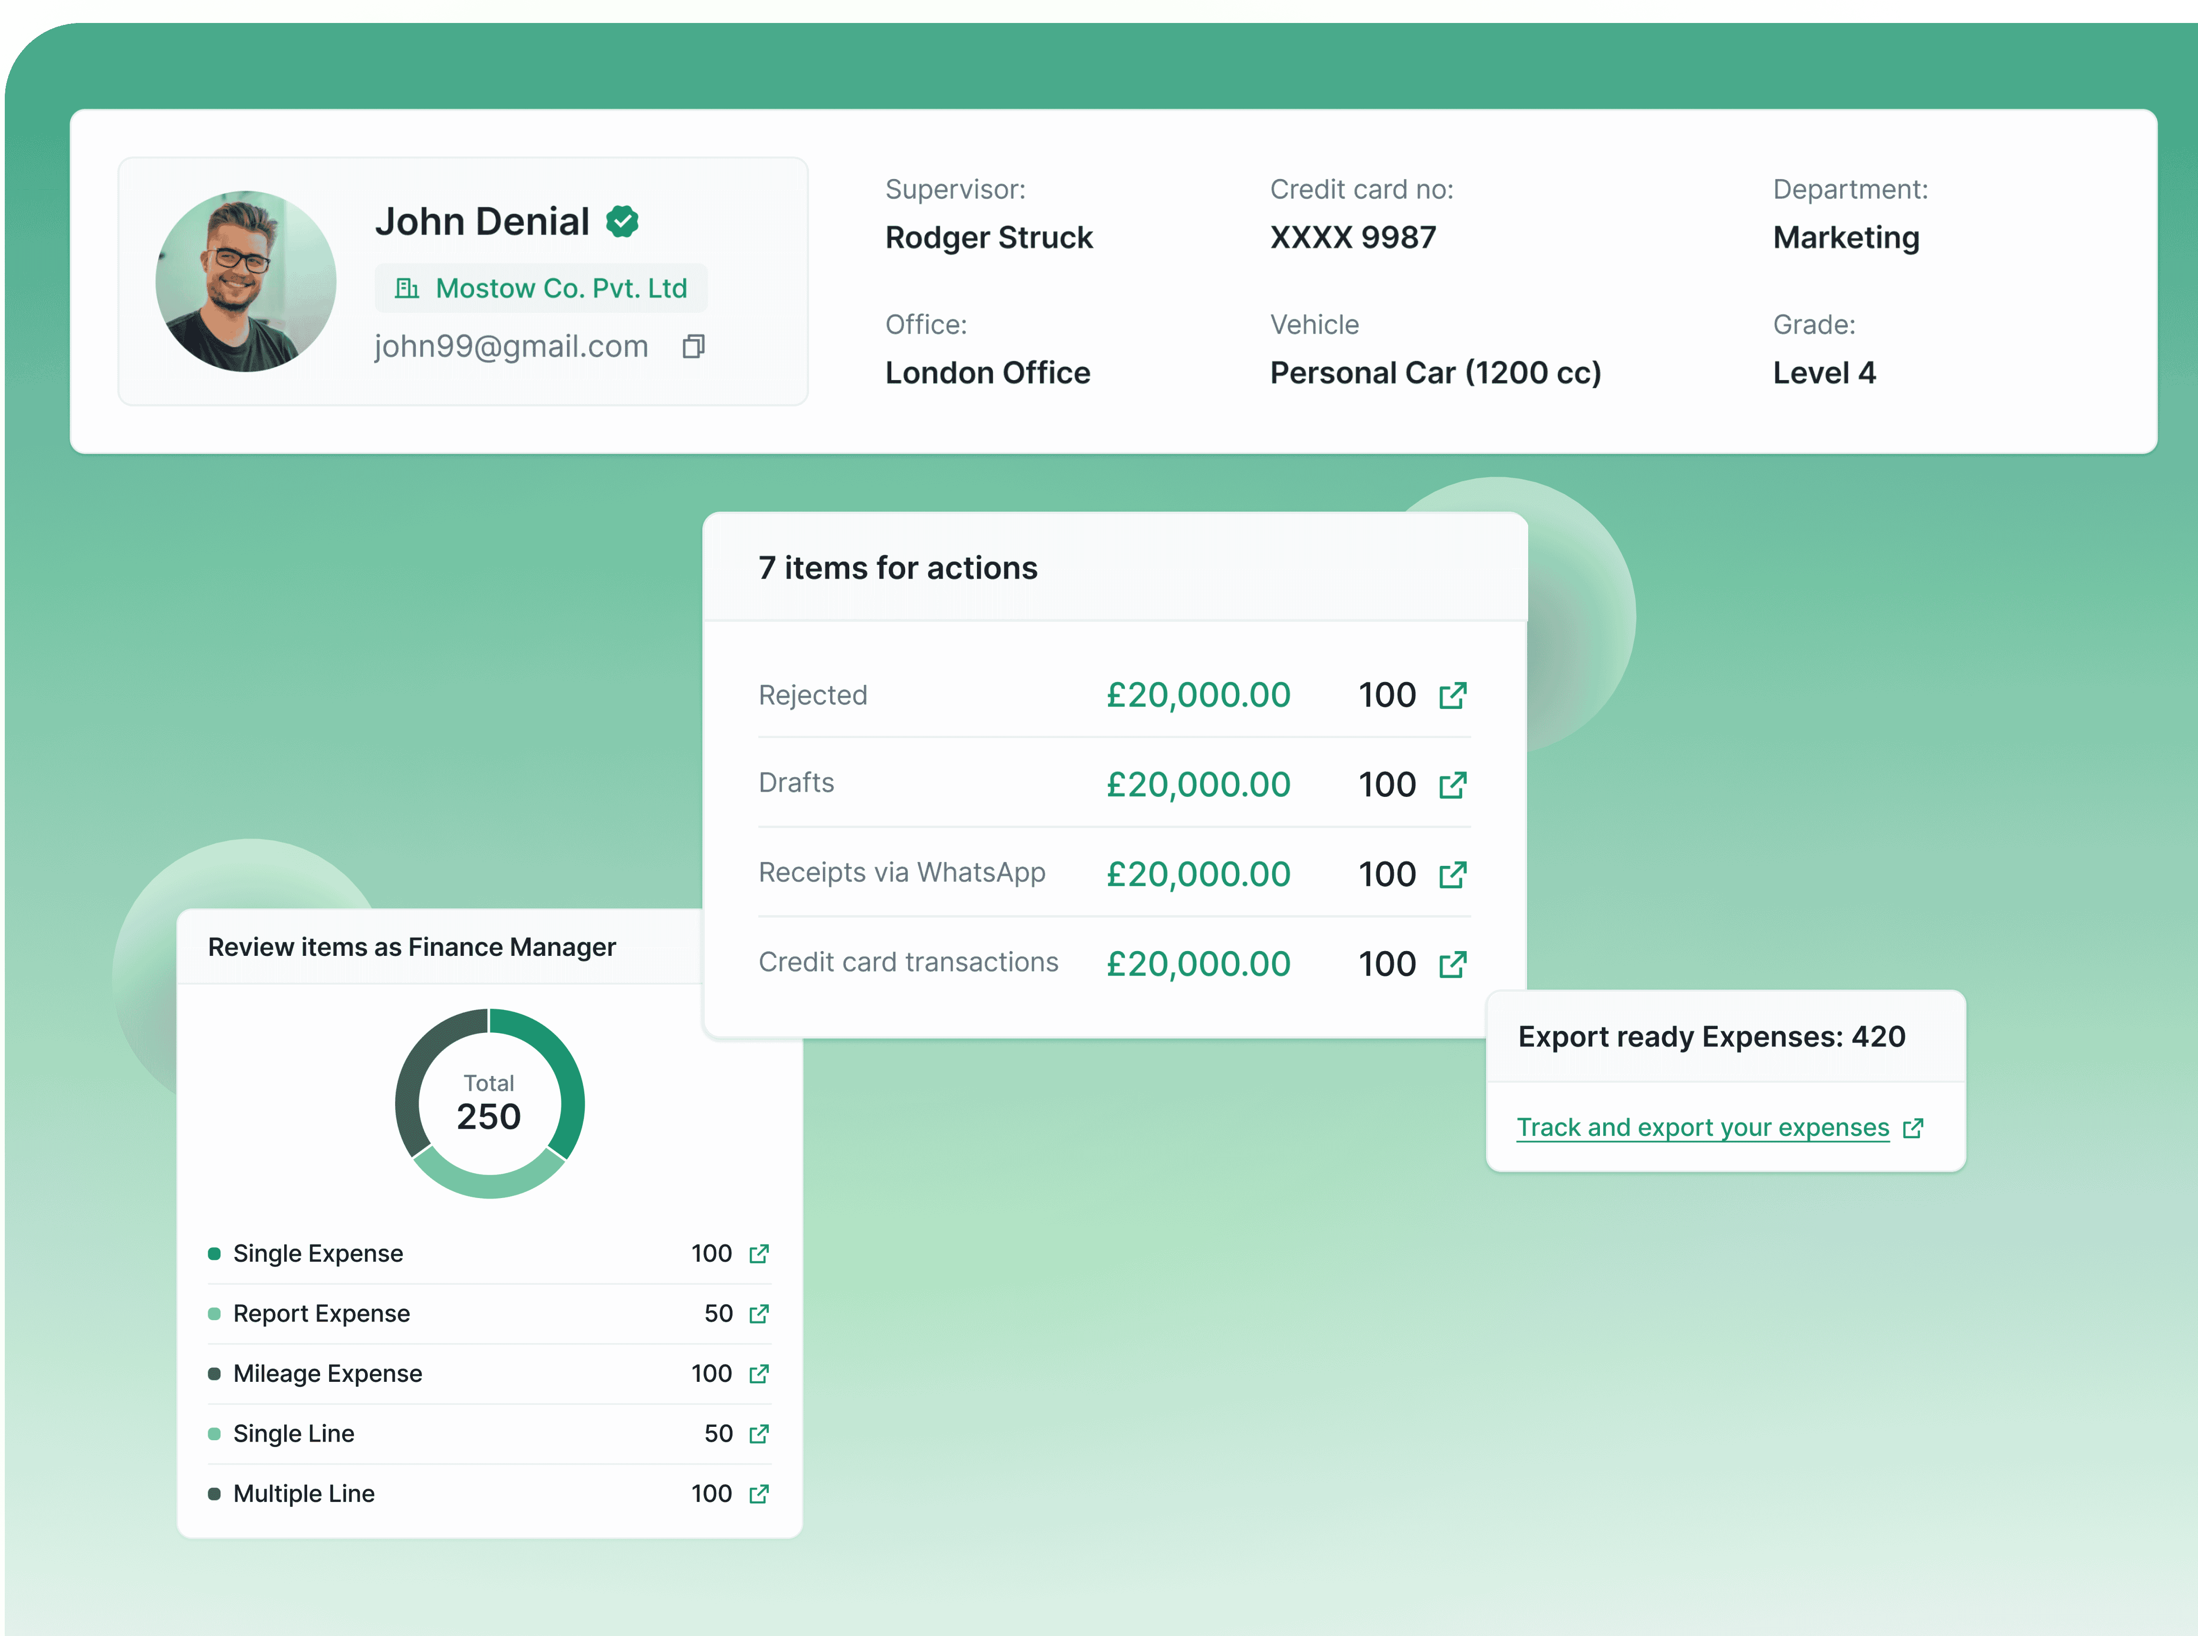
Task: Click the verified badge beside John Denial
Action: tap(622, 222)
